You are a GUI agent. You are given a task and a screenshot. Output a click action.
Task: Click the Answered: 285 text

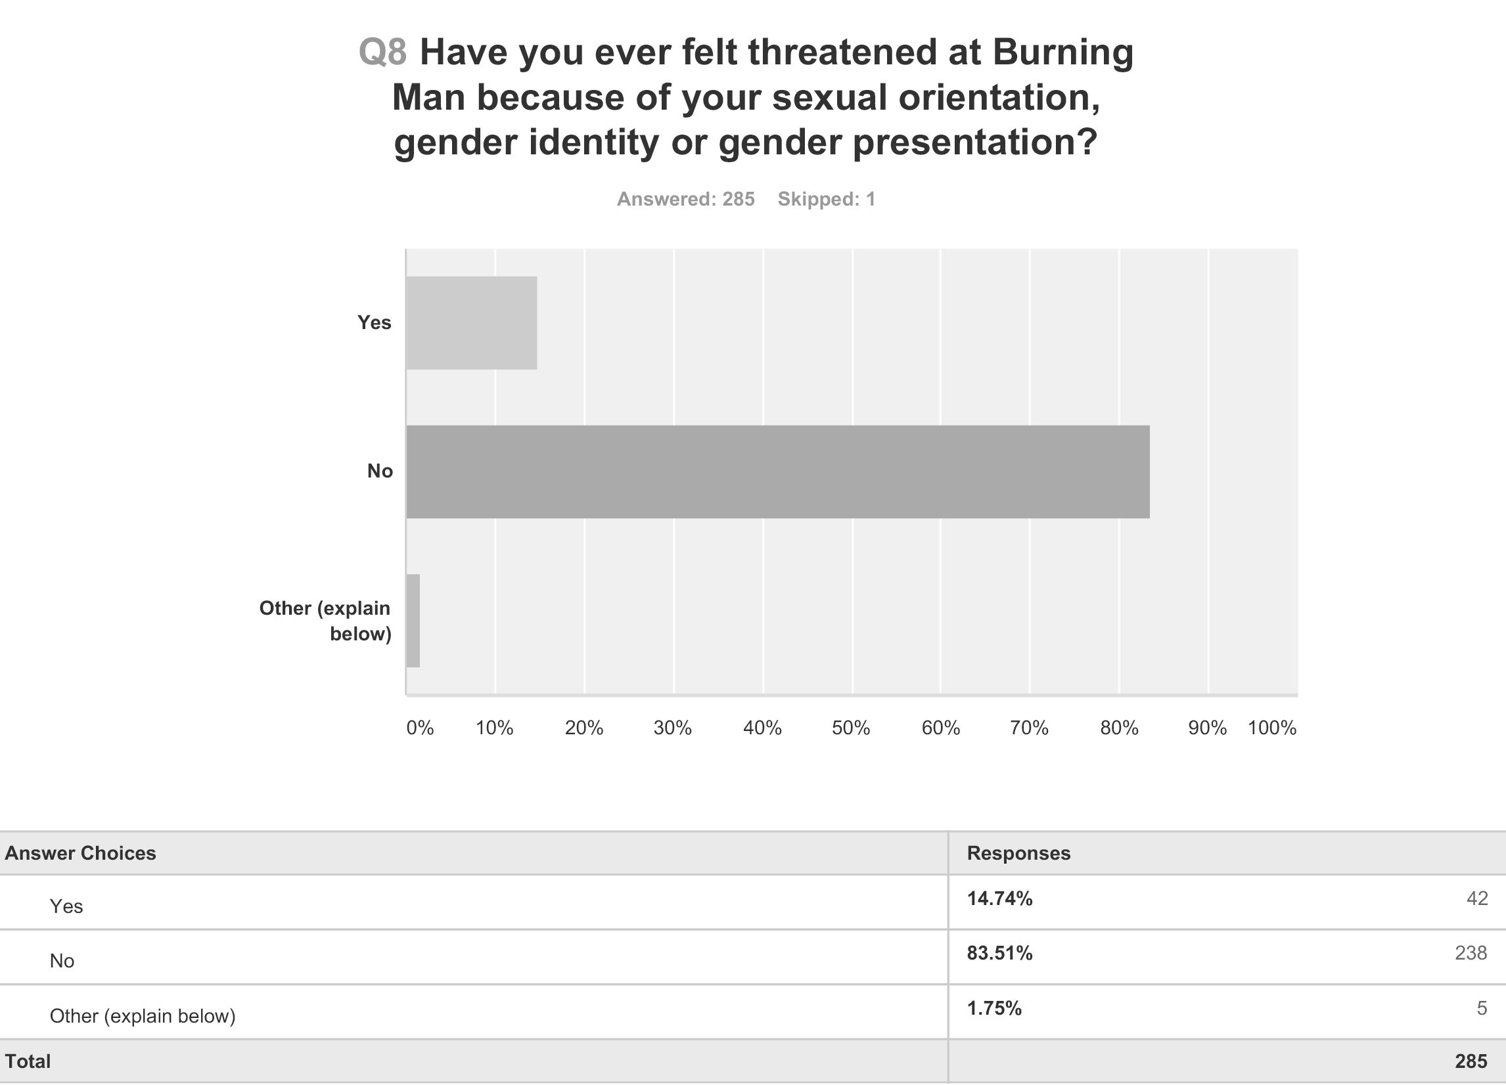click(x=685, y=199)
